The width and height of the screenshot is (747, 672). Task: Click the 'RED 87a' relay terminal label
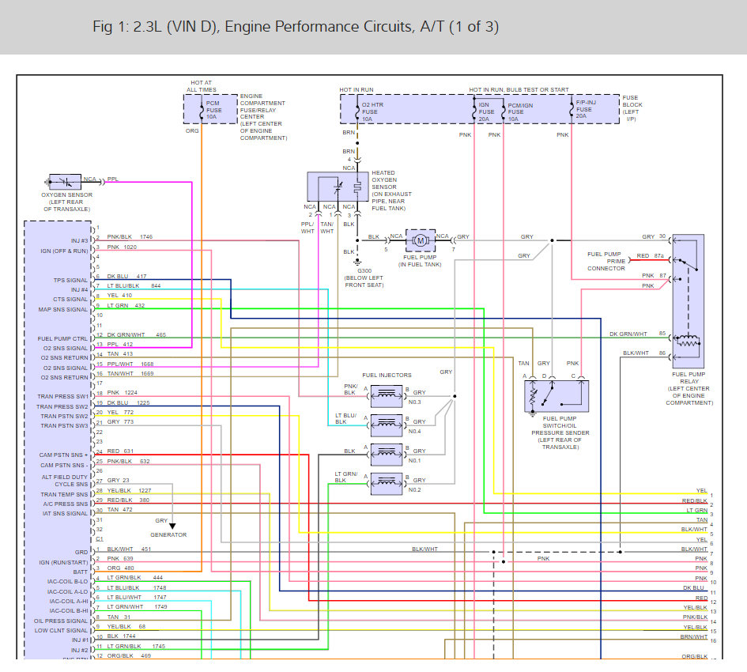tap(651, 256)
